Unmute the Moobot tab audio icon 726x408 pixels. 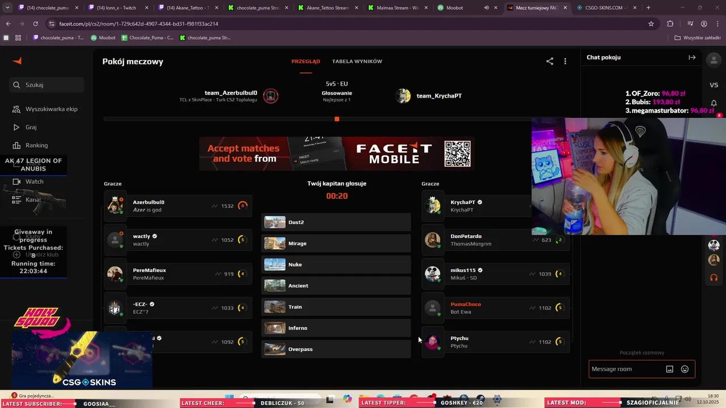486,8
